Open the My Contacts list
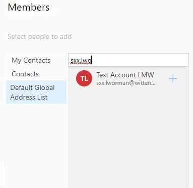The width and height of the screenshot is (193, 188). click(x=31, y=60)
